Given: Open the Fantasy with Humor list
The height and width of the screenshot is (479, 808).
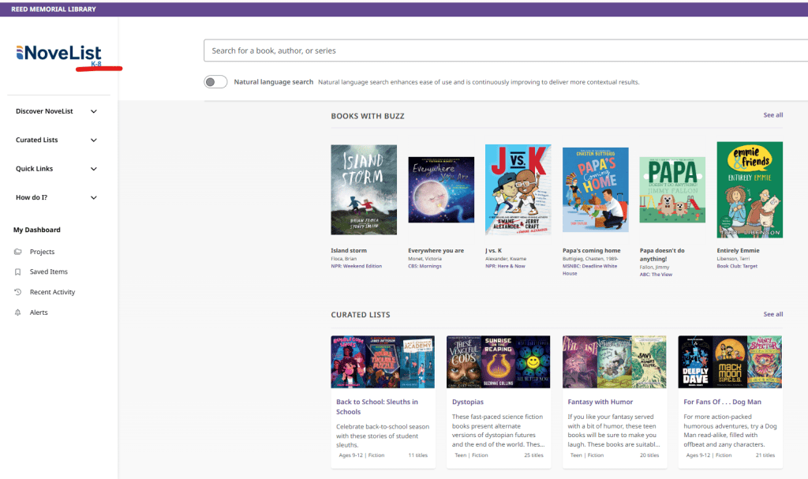Looking at the screenshot, I should tap(600, 402).
